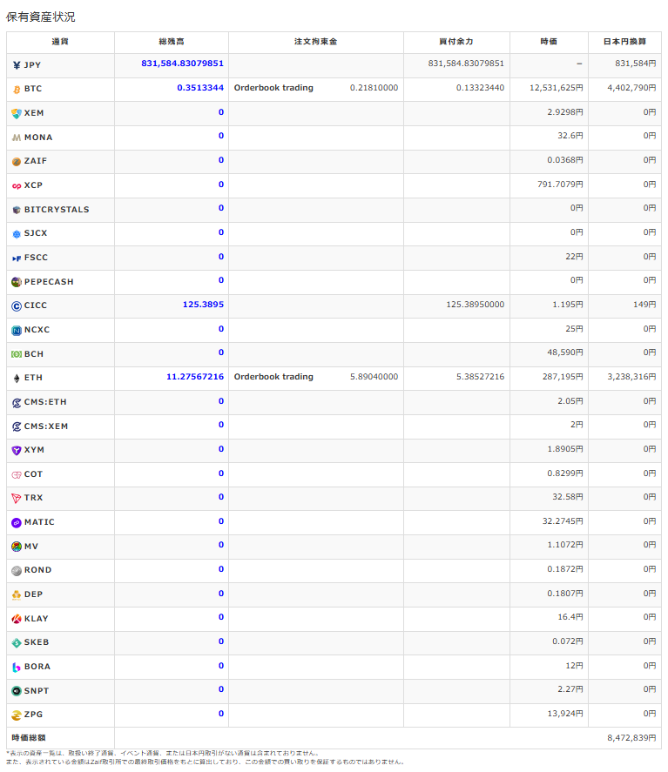
Task: Click the SJCX token icon
Action: [17, 234]
